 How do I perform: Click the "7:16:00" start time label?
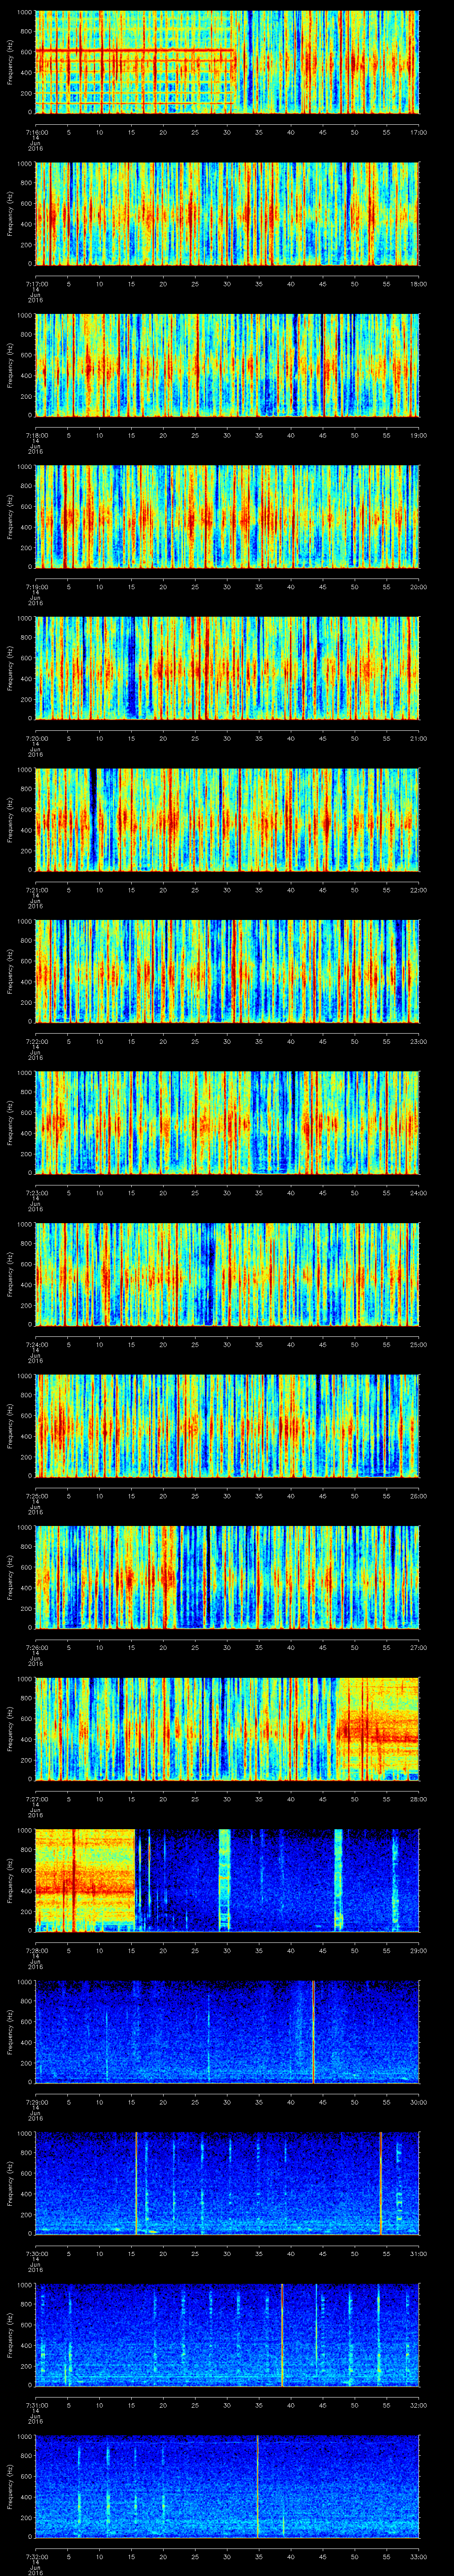[36, 132]
